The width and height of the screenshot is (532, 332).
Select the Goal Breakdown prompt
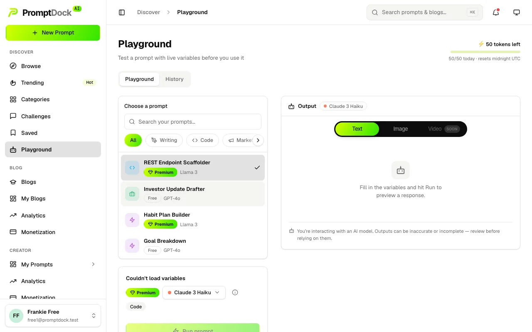[193, 246]
